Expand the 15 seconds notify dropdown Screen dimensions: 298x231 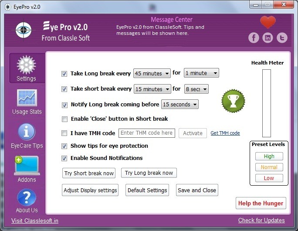click(179, 105)
